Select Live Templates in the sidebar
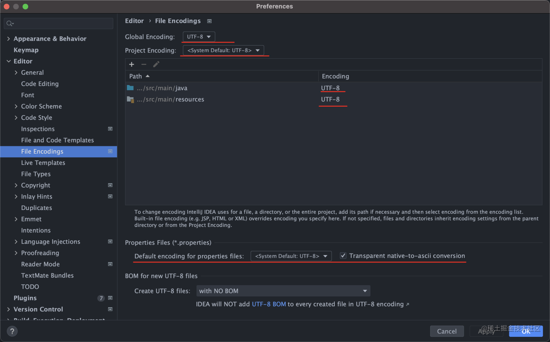 pos(43,163)
